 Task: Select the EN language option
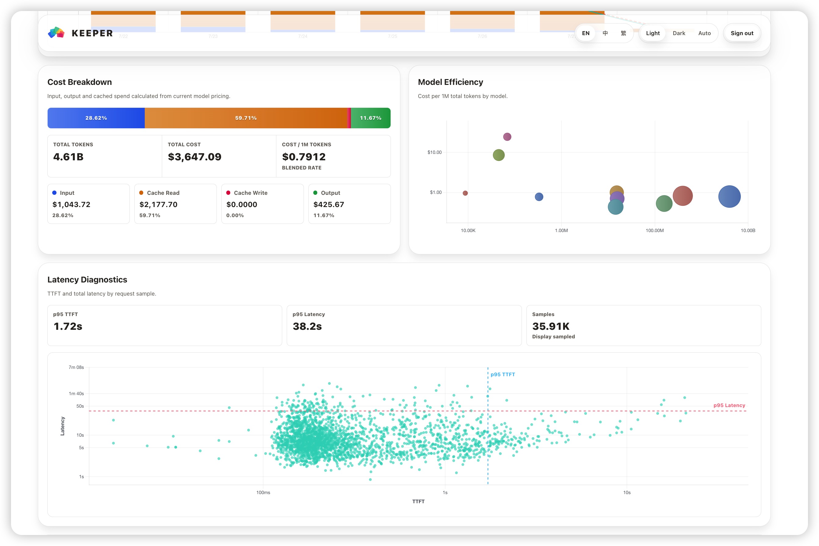coord(586,33)
